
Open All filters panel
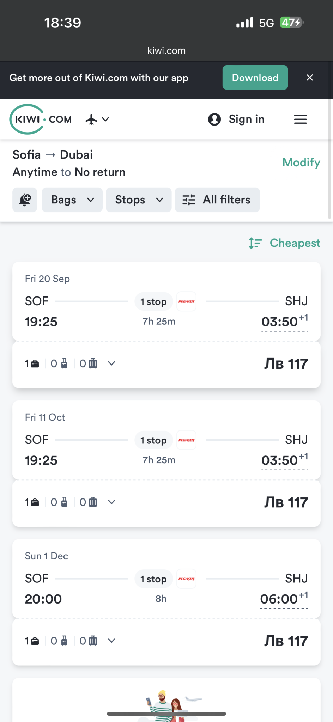[x=217, y=200]
